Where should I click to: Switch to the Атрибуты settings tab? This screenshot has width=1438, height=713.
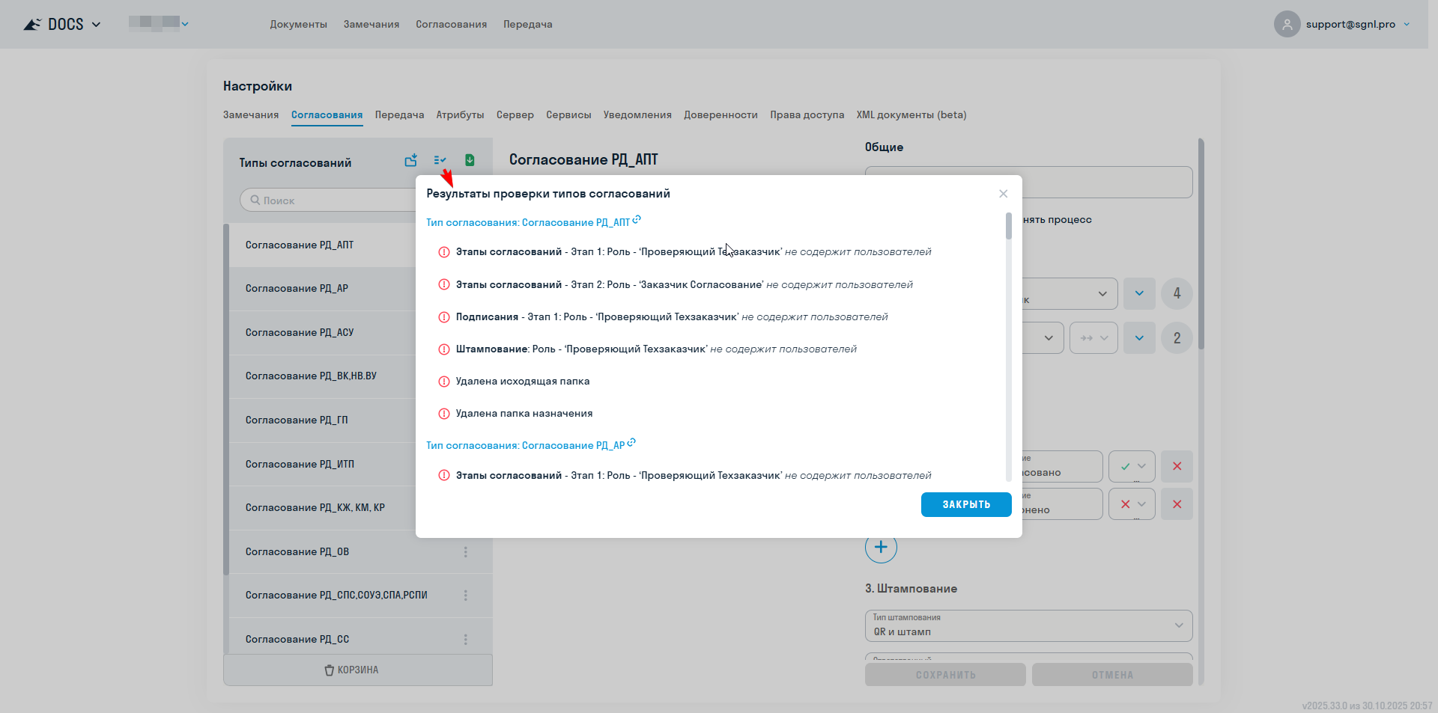click(x=459, y=114)
